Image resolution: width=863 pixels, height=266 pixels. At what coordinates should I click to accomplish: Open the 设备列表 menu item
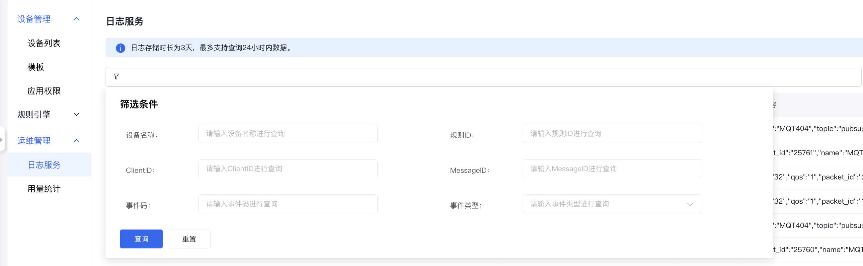tap(44, 43)
